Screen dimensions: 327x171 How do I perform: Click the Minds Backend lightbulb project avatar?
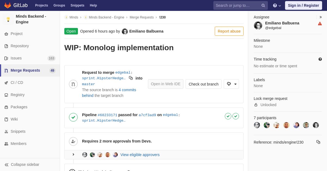tap(8, 19)
